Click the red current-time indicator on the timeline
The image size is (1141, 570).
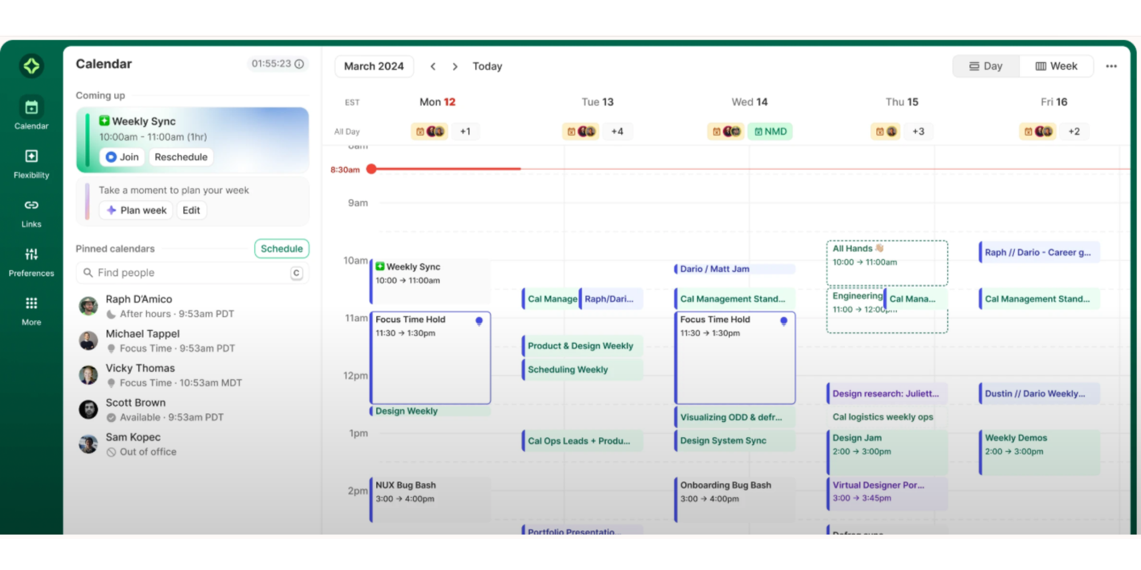372,169
